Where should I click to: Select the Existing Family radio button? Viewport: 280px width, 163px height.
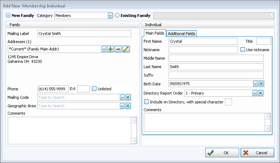tap(117, 16)
